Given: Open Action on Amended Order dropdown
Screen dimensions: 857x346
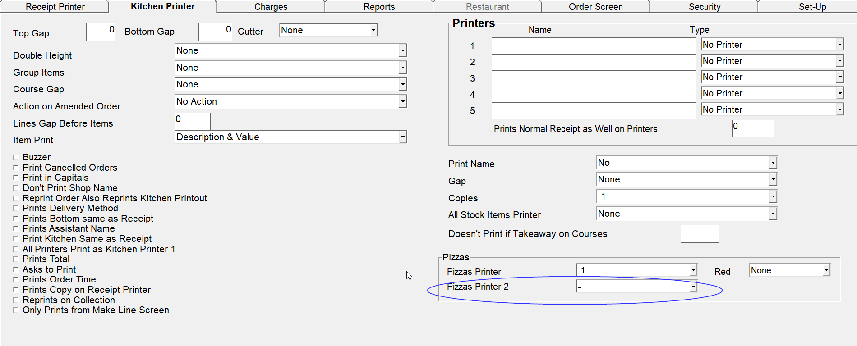Looking at the screenshot, I should pos(402,101).
